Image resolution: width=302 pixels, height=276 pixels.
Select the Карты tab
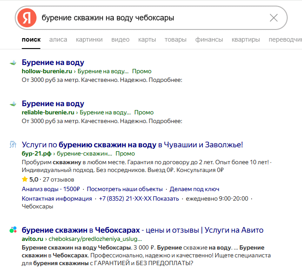pos(147,39)
